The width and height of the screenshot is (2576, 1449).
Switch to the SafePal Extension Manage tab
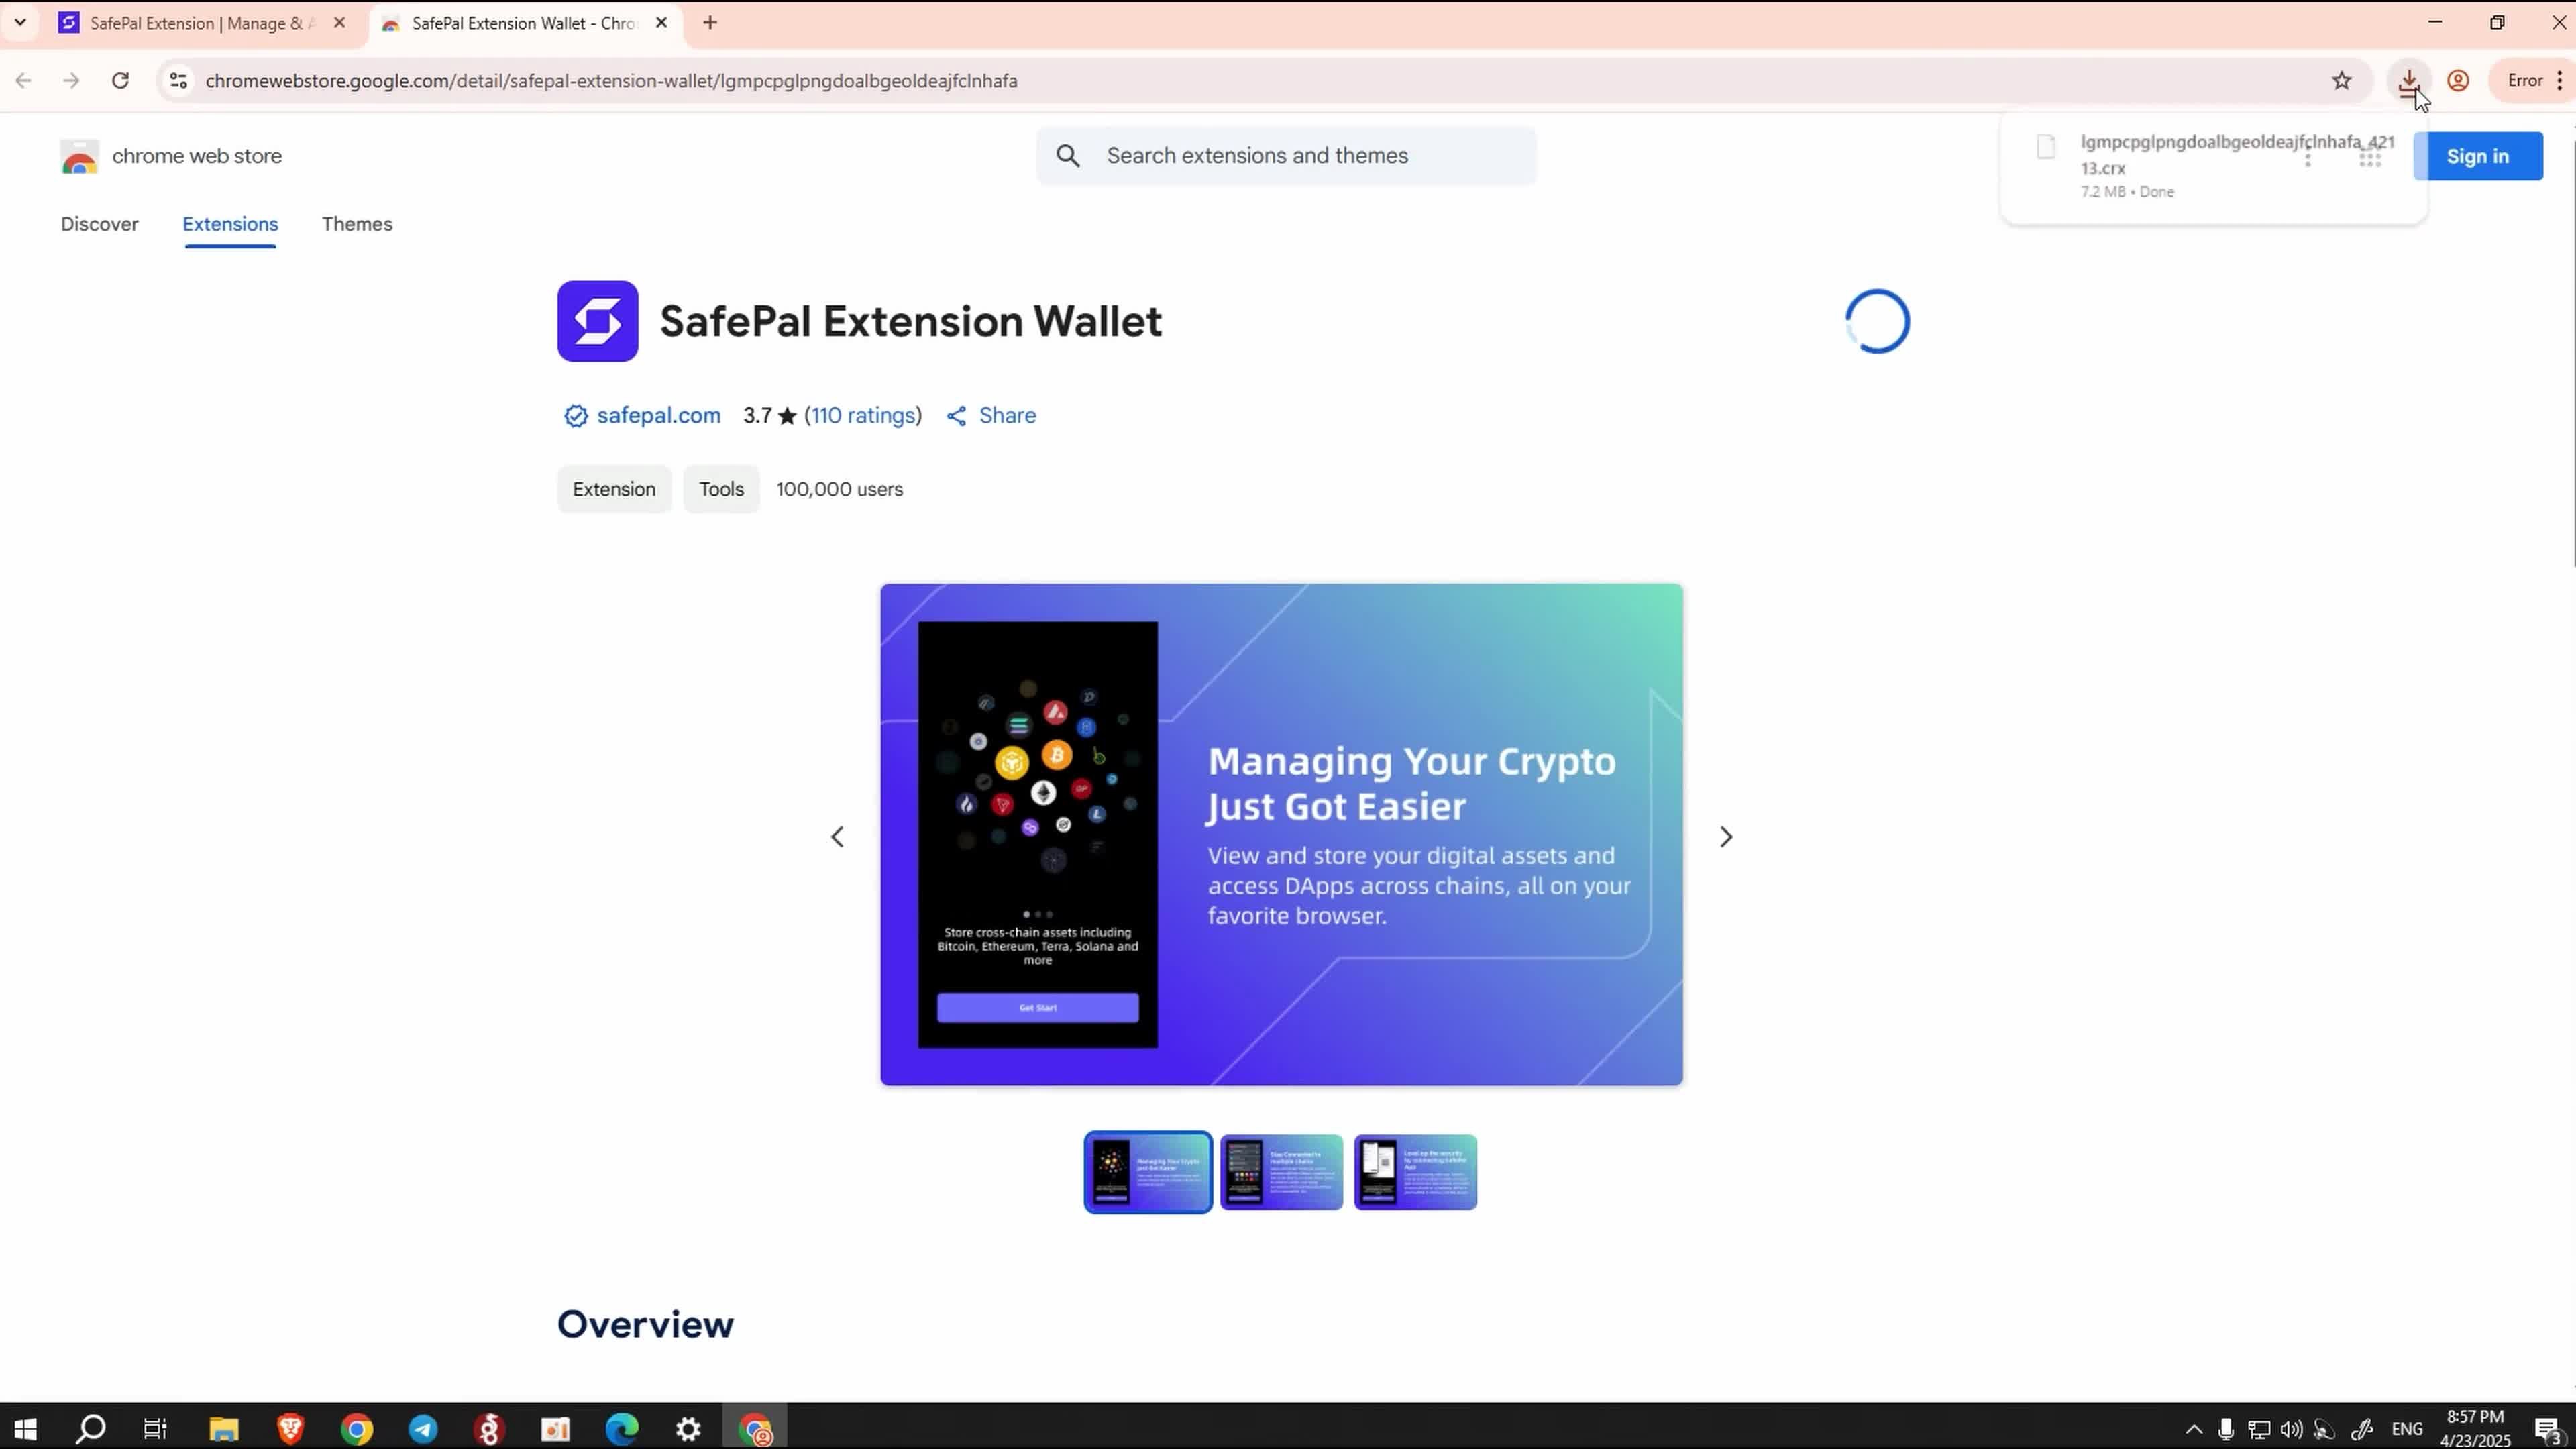point(202,23)
